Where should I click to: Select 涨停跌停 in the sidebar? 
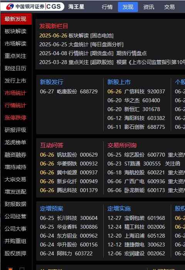pyautogui.click(x=15, y=118)
